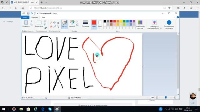The image size is (200, 112).
Task: Click the Cut scissors icon
Action: 31,21
